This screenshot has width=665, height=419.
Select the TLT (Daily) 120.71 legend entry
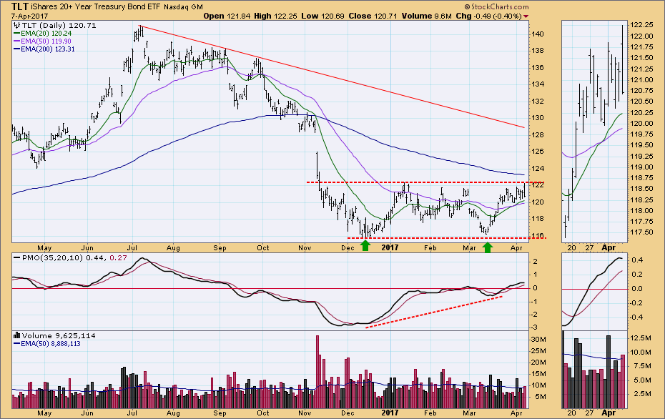point(59,26)
